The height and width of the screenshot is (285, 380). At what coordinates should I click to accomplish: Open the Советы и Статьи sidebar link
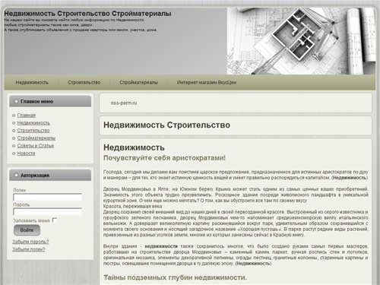tap(36, 146)
